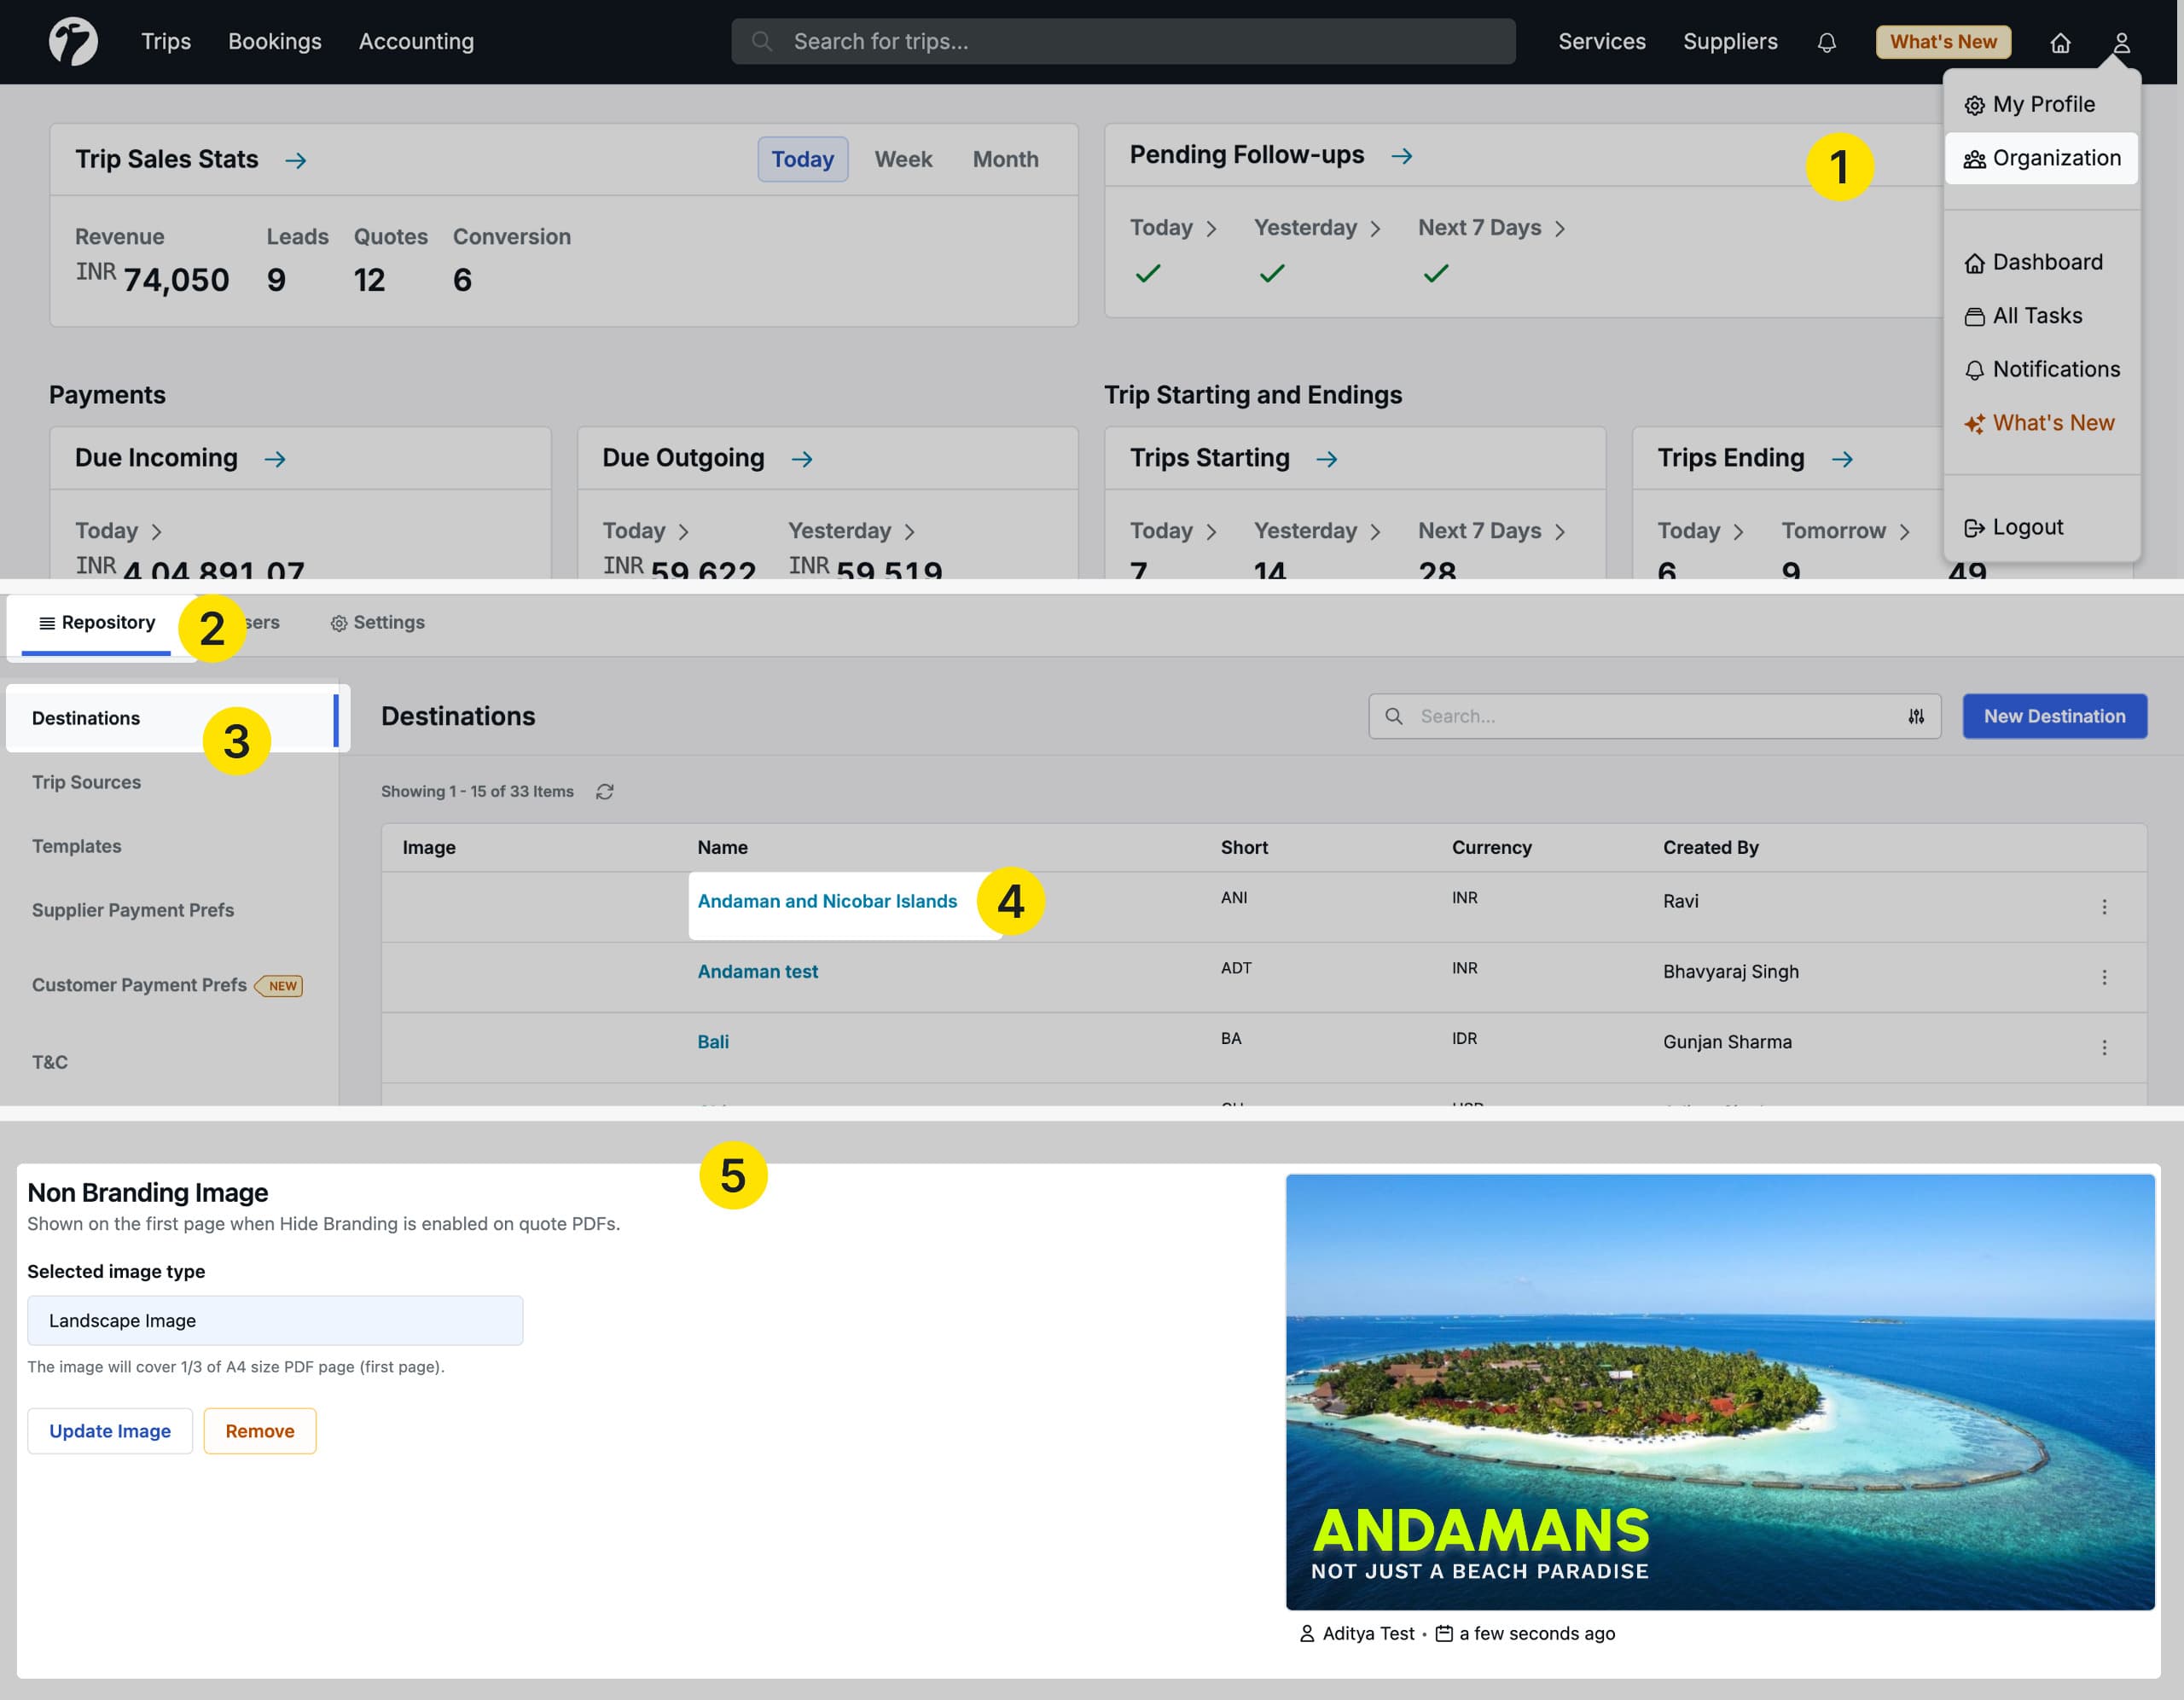This screenshot has width=2184, height=1700.
Task: Open the Andaman test destination
Action: [x=757, y=972]
